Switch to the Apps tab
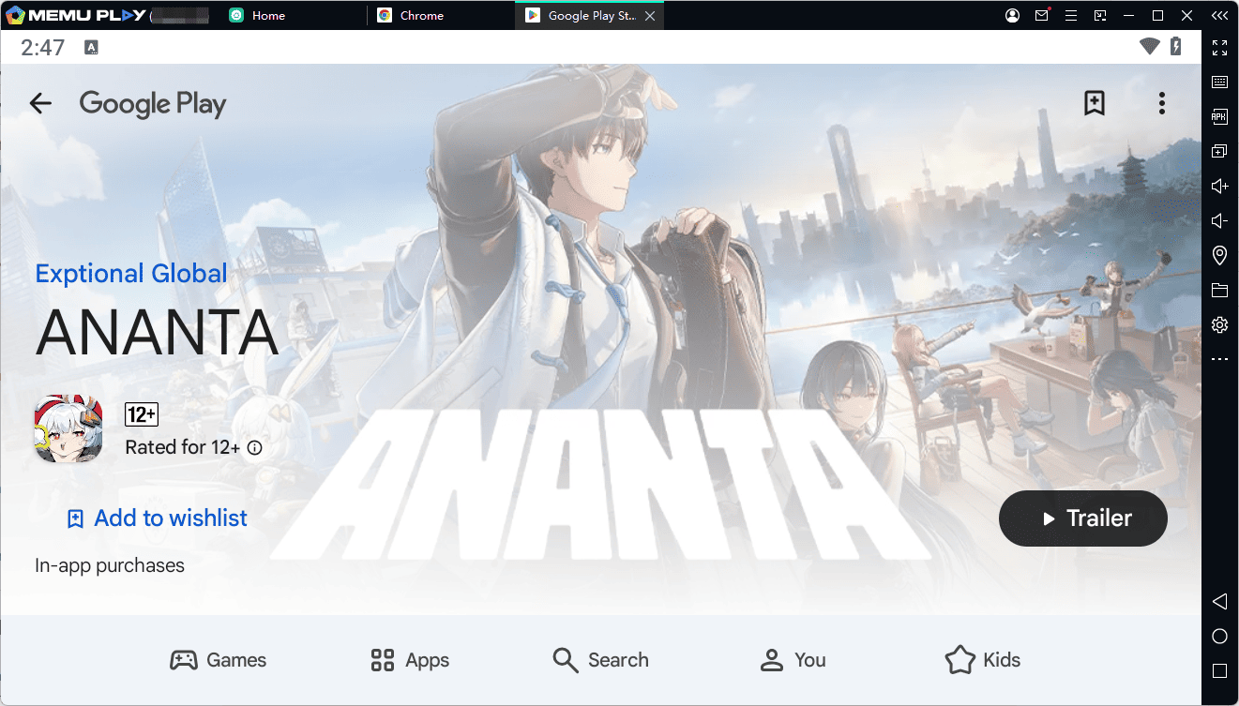The height and width of the screenshot is (706, 1239). tap(410, 660)
